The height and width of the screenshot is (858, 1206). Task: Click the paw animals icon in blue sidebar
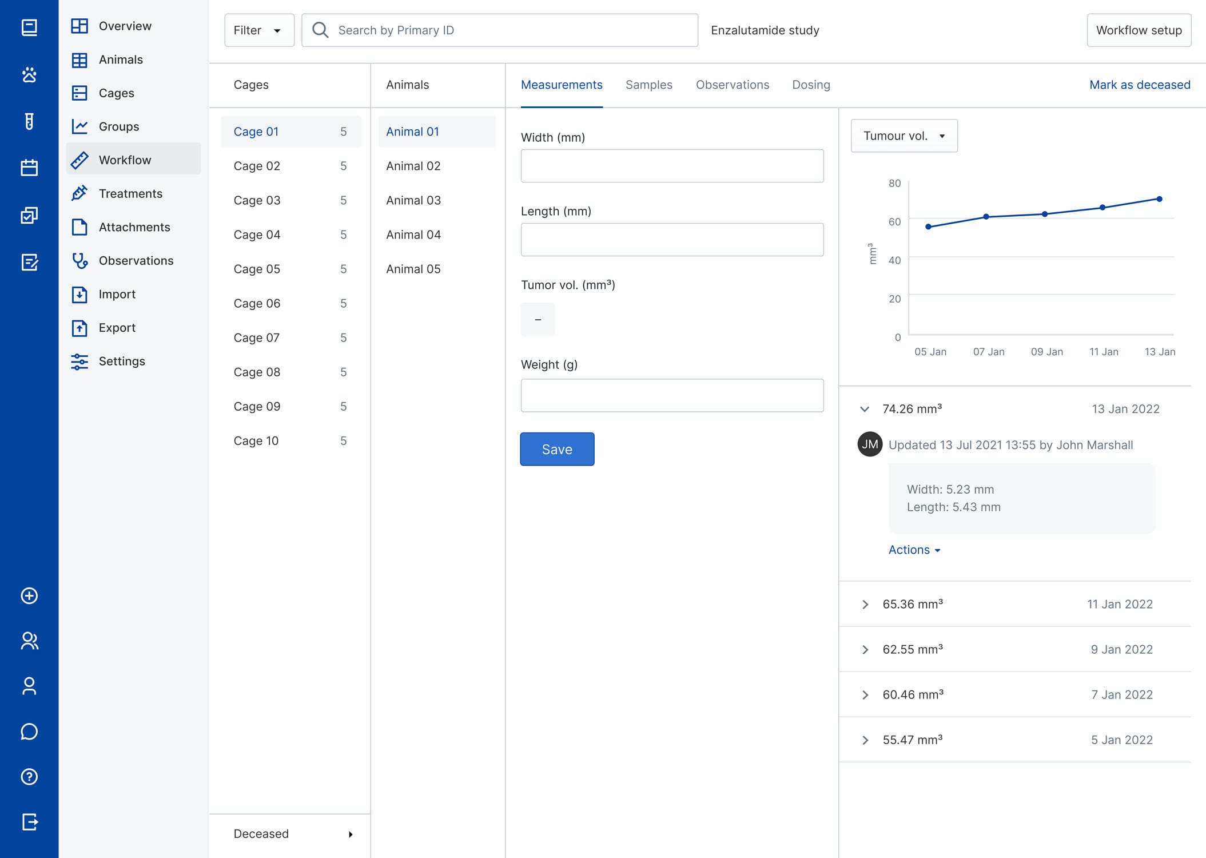(x=29, y=74)
